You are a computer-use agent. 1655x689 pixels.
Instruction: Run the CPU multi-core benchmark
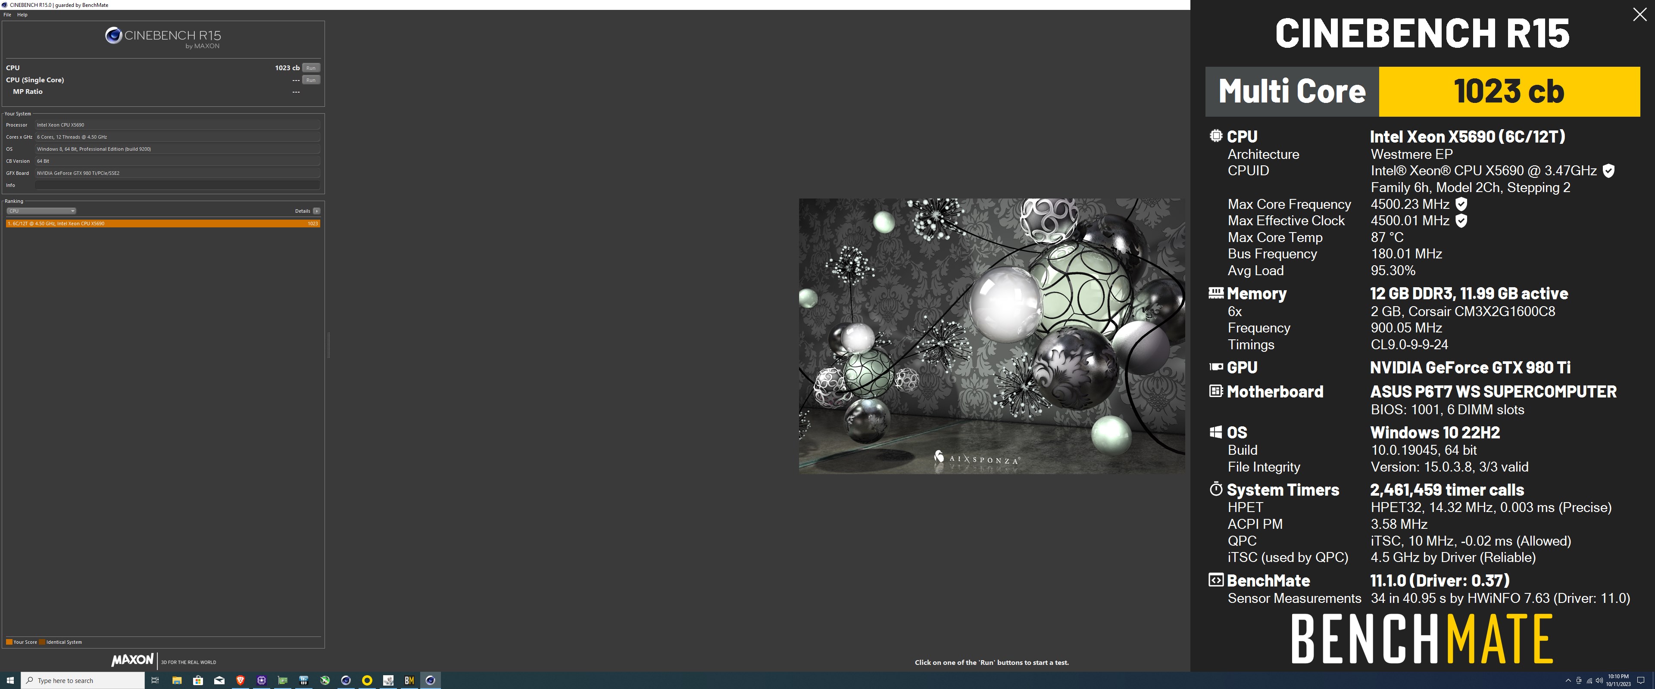(x=311, y=68)
